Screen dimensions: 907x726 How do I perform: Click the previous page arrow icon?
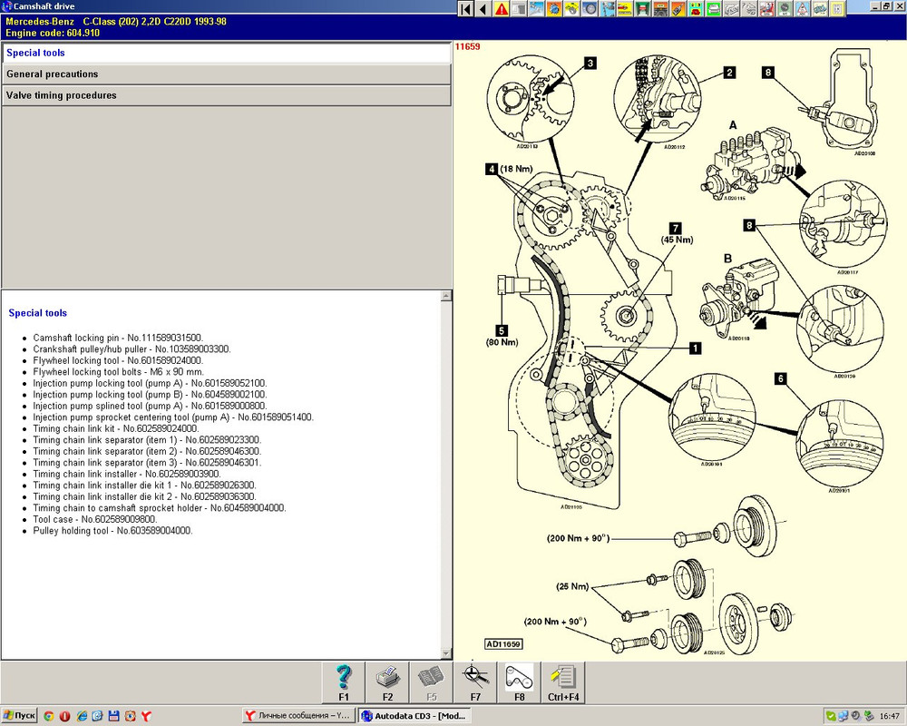pos(483,9)
